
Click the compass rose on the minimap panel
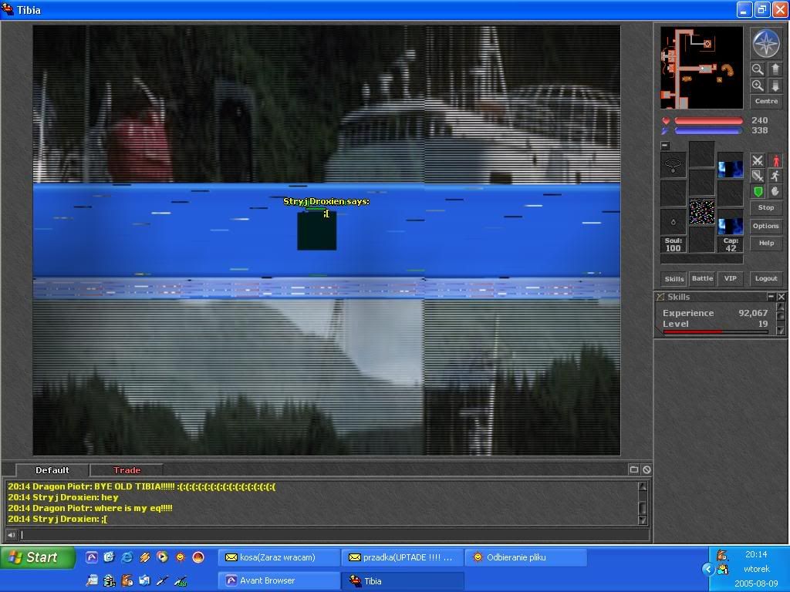click(x=766, y=43)
